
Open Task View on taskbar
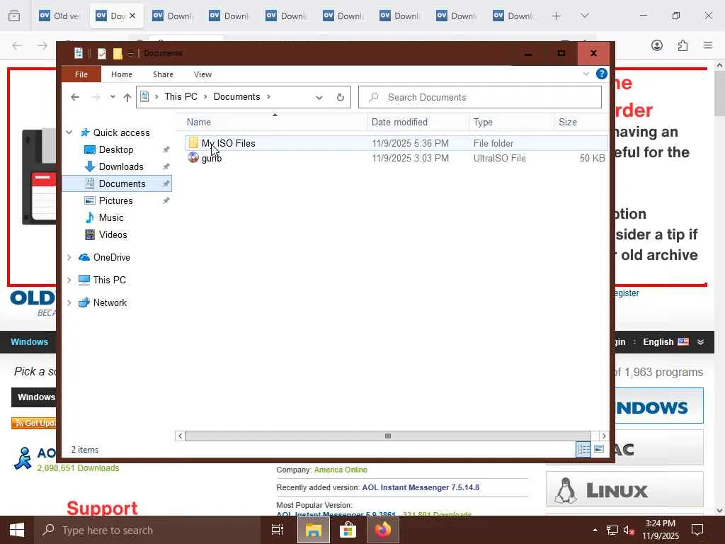click(277, 530)
